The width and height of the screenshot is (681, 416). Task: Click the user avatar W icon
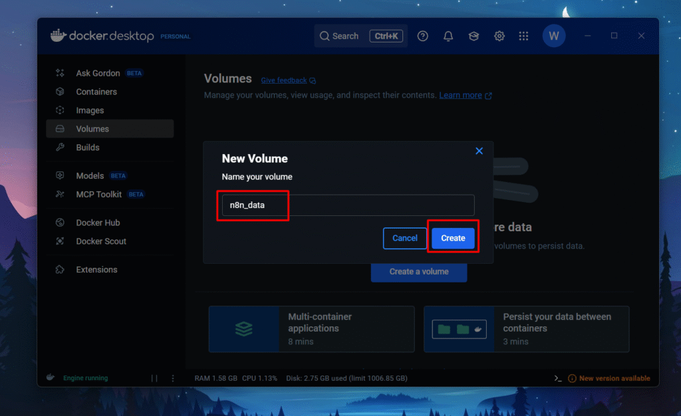pos(554,36)
